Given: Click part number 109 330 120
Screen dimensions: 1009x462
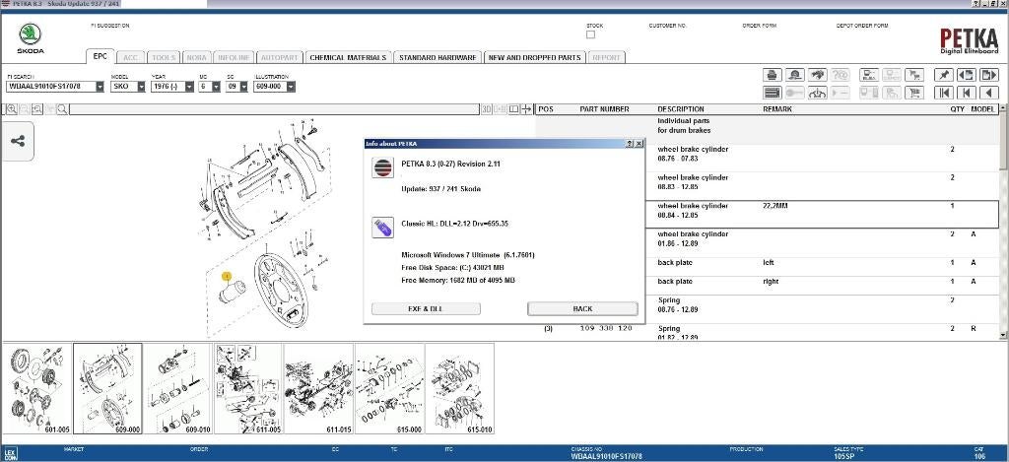Looking at the screenshot, I should pyautogui.click(x=606, y=329).
